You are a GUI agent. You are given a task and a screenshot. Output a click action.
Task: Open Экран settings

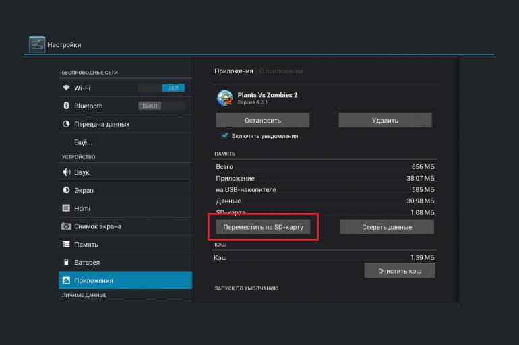coord(125,190)
